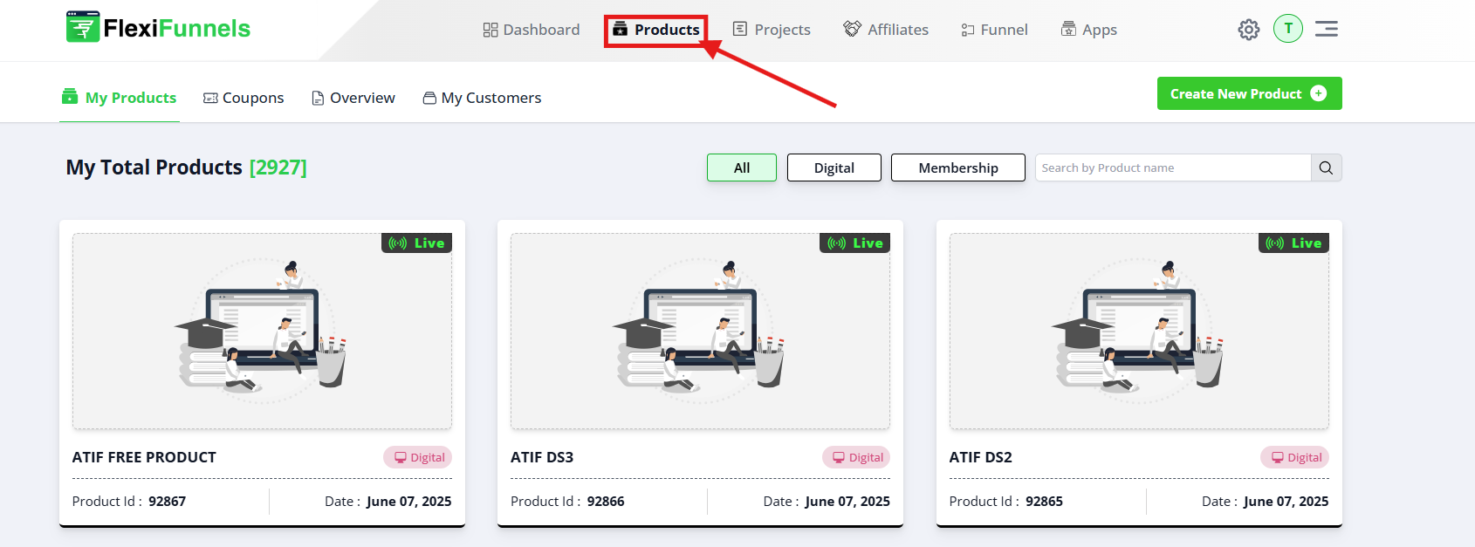The width and height of the screenshot is (1475, 547).
Task: Click the ATIF DS3 title
Action: click(x=542, y=457)
